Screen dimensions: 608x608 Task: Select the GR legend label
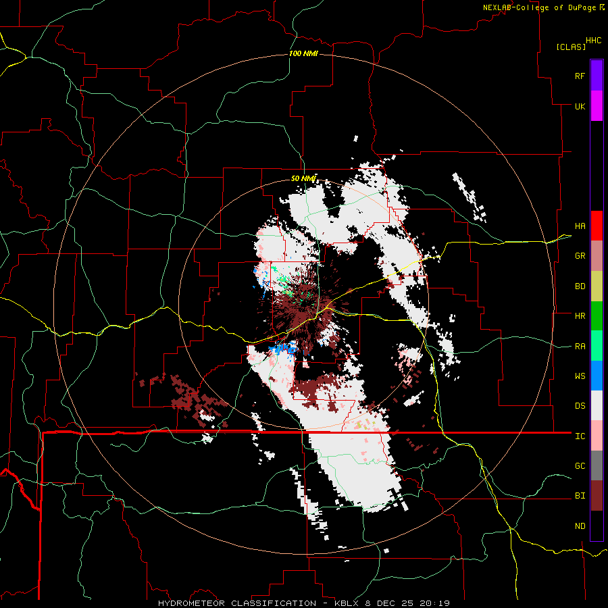[580, 256]
